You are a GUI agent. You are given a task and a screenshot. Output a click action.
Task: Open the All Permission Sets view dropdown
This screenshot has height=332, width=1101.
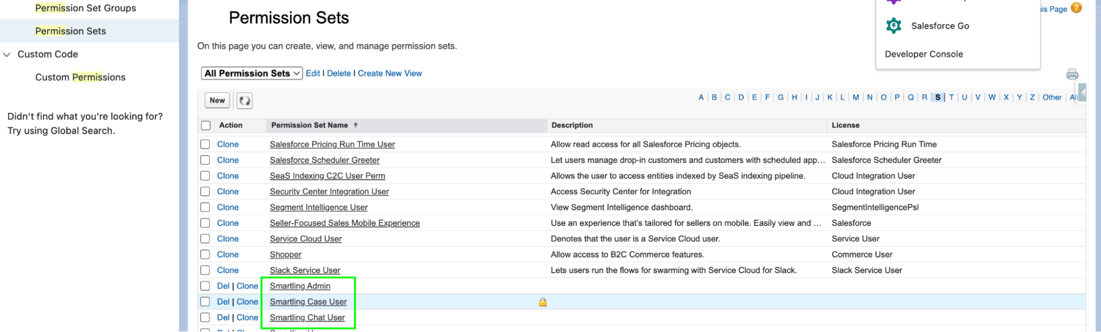tap(252, 73)
